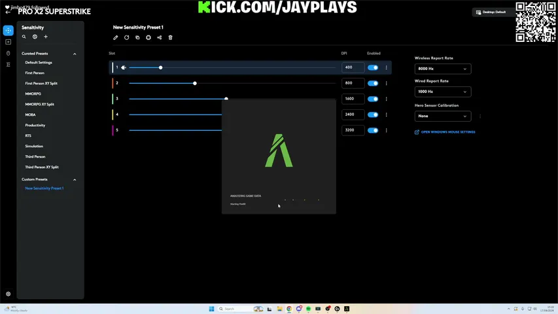Open the settings gear at sidebar bottom
Image resolution: width=558 pixels, height=314 pixels.
pyautogui.click(x=9, y=294)
